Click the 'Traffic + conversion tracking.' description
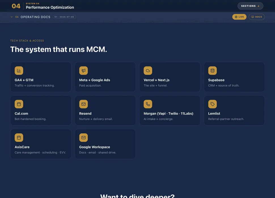 click(35, 85)
